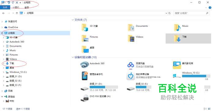Click the redo icon in quick access toolbar

tap(13, 2)
